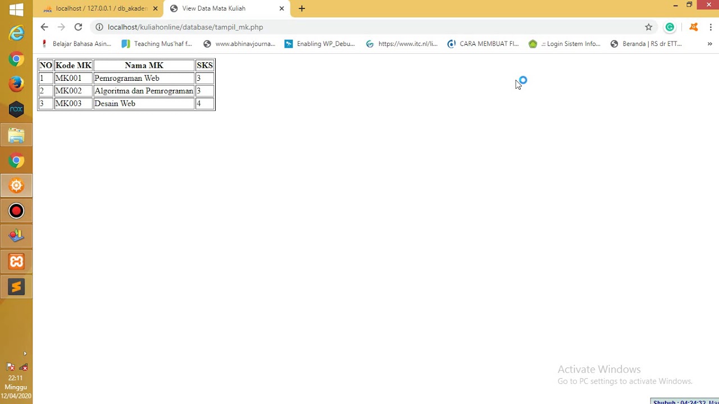Focus the address bar URL field
The height and width of the screenshot is (404, 719).
(x=371, y=27)
